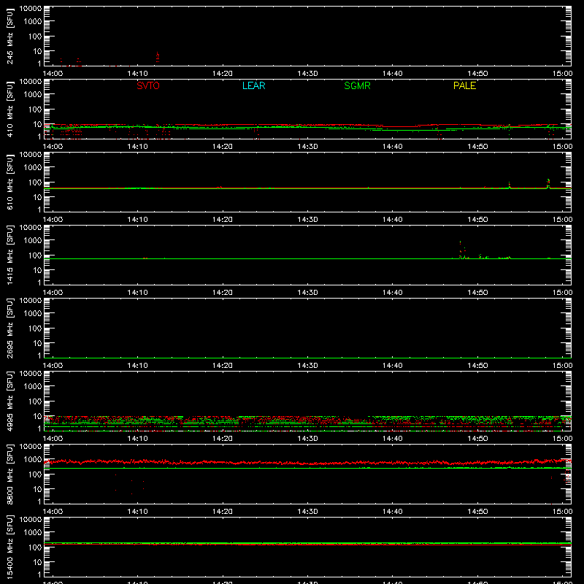Image resolution: width=584 pixels, height=584 pixels.
Task: Select the 15400 MHz [SFU] axis title
Action: pos(9,547)
